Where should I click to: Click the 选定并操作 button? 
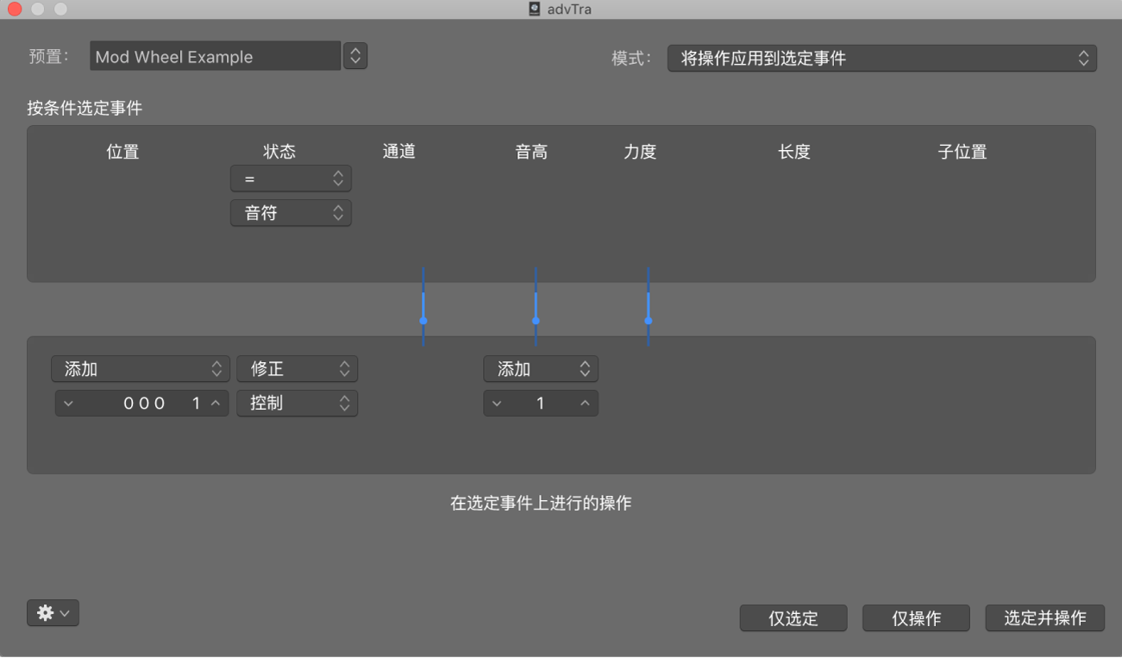(x=1044, y=617)
